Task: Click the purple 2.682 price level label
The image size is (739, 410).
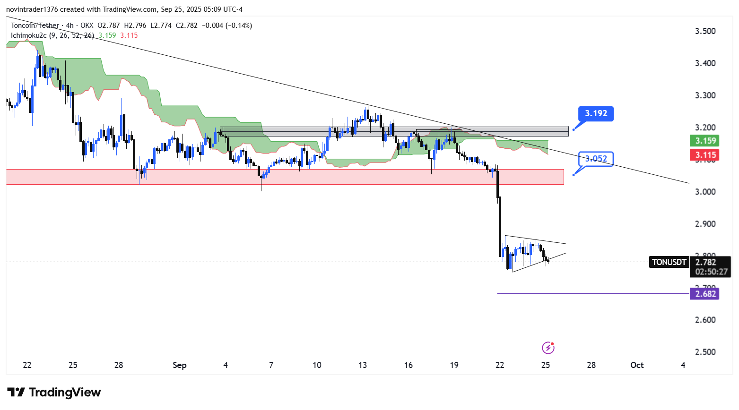Action: [705, 294]
